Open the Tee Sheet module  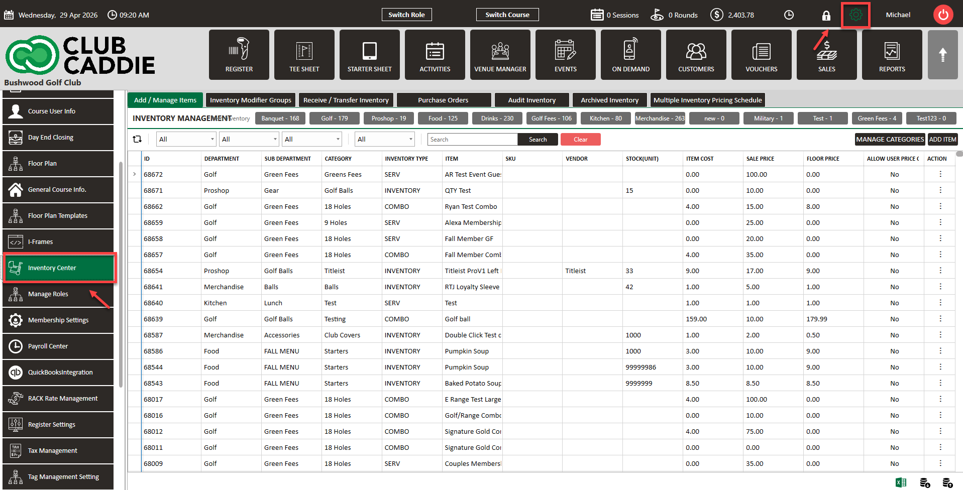(x=304, y=55)
